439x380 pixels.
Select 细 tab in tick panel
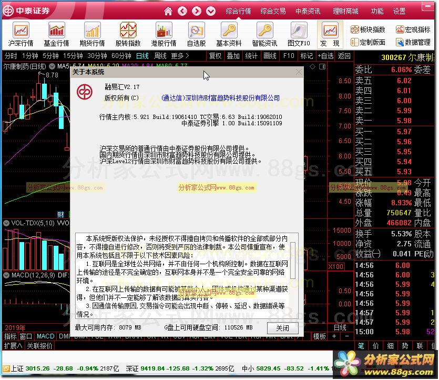(390, 346)
